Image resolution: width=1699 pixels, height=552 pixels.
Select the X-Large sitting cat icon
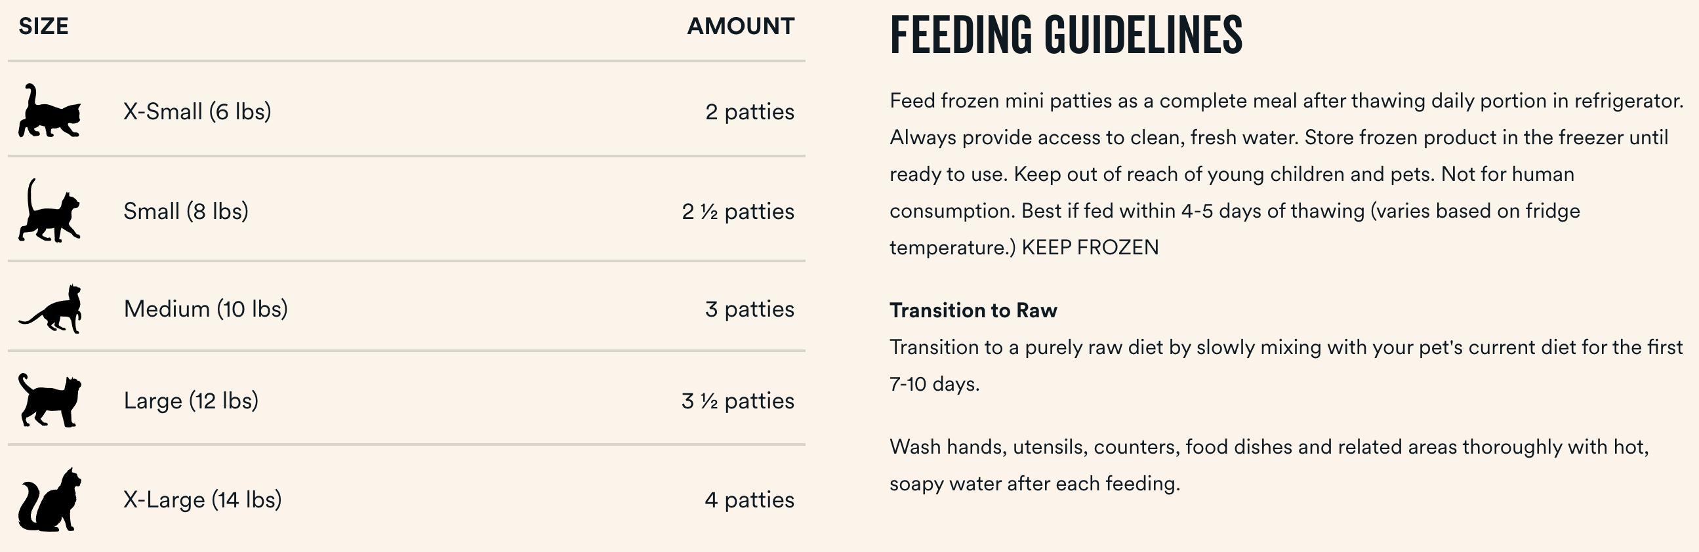[49, 500]
